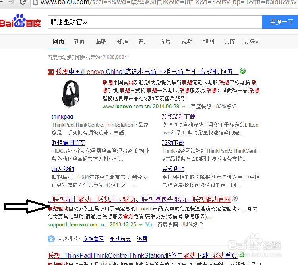298x265 pixels.
Task: Open the 更多» menu
Action: (x=251, y=41)
